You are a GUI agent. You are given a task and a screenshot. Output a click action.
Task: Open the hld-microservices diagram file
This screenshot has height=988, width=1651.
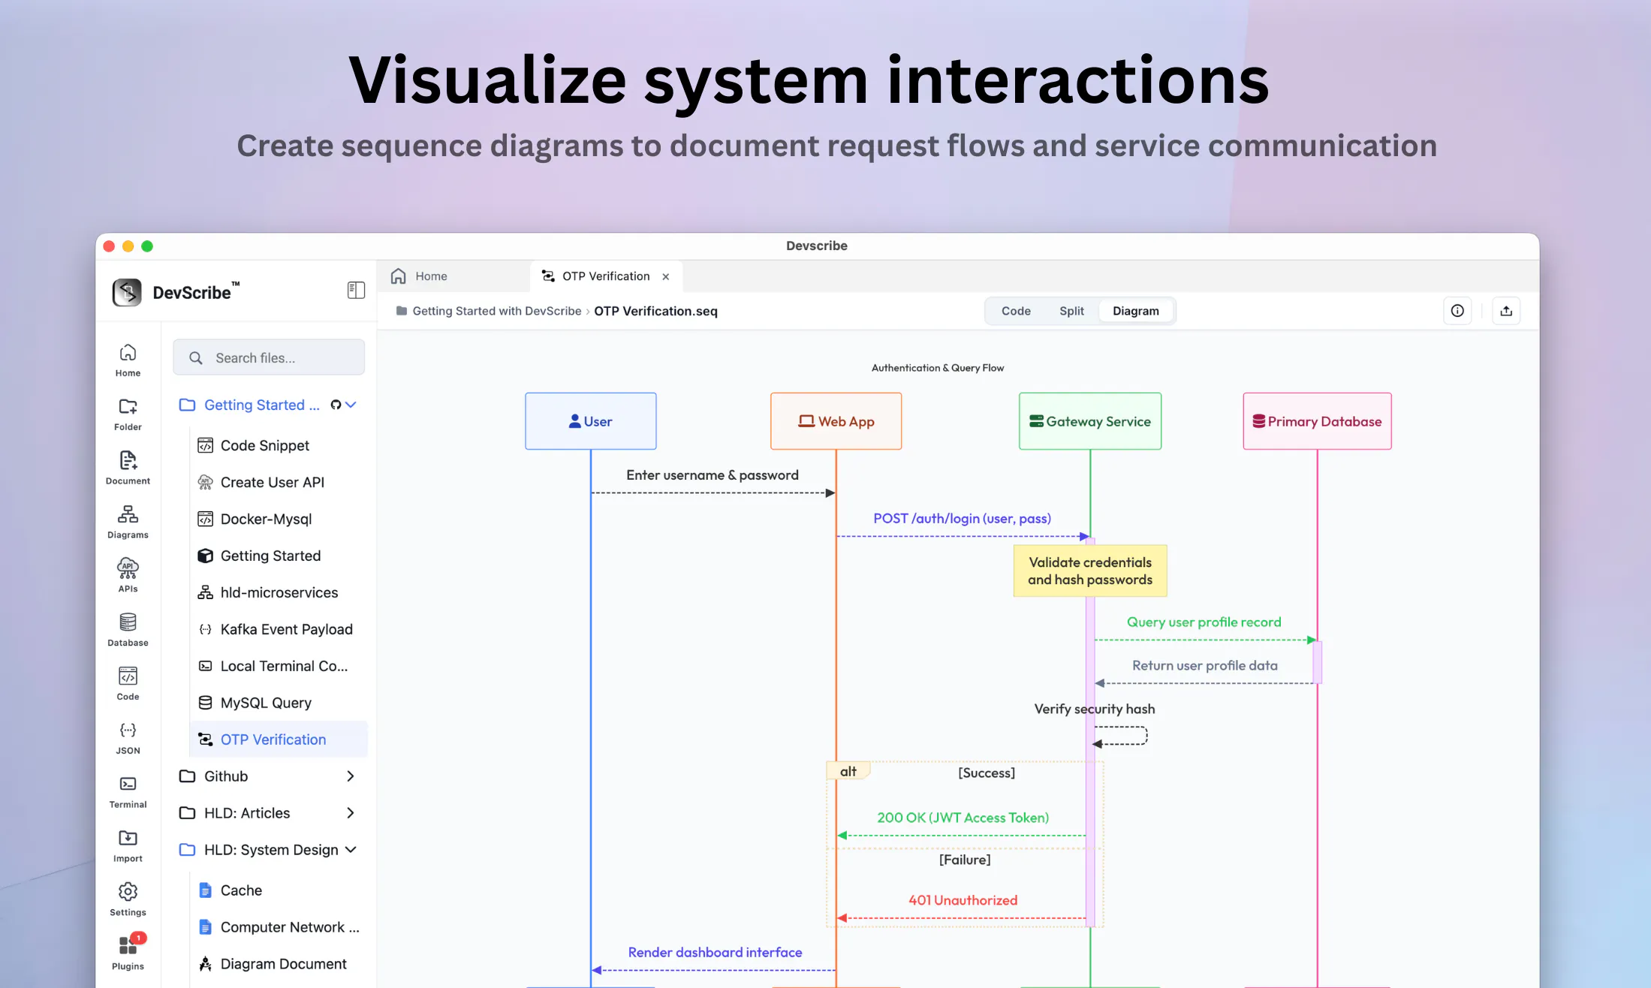coord(279,593)
